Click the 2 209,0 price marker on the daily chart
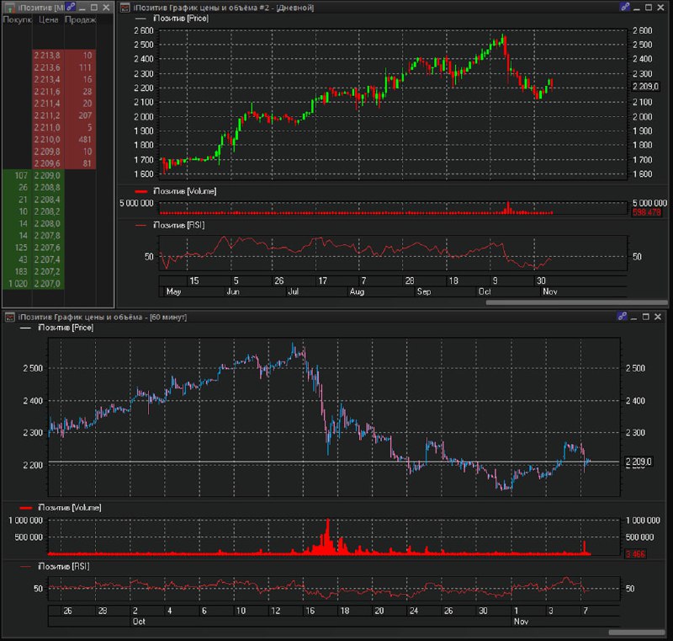Viewport: 673px width, 641px height. 645,87
